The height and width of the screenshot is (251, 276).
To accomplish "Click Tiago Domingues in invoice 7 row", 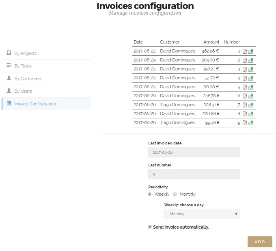I will (x=177, y=105).
